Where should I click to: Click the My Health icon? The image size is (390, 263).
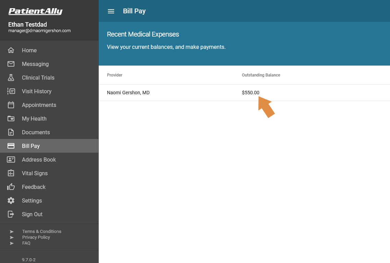(11, 119)
